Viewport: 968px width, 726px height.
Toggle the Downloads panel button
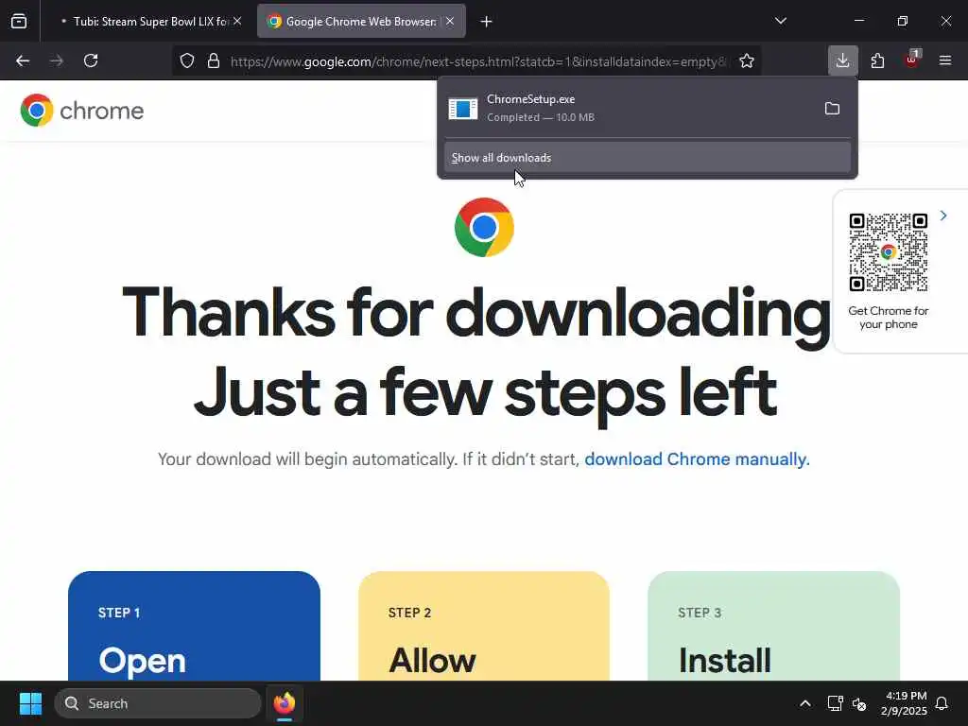[x=842, y=60]
